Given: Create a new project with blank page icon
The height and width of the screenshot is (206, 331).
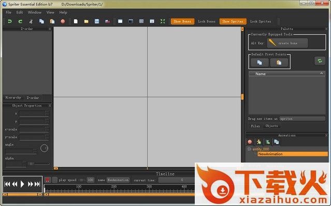Looking at the screenshot, I should point(76,21).
